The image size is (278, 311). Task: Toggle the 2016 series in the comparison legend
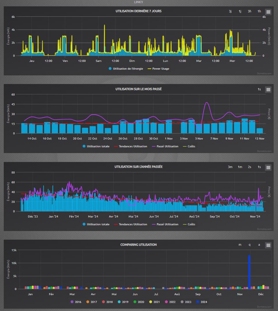click(76, 302)
